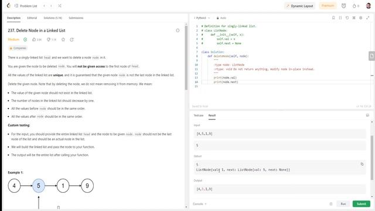This screenshot has width=375, height=211.
Task: Add problem to favorites with star icon
Action: [63, 39]
